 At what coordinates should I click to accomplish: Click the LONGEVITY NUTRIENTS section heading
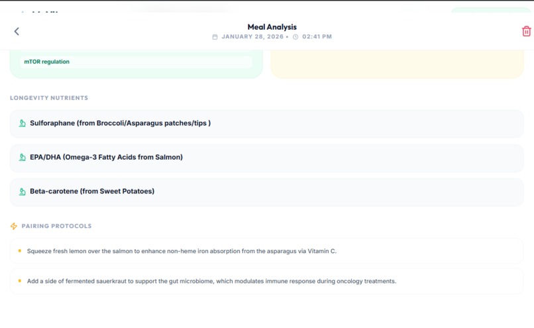tap(49, 98)
